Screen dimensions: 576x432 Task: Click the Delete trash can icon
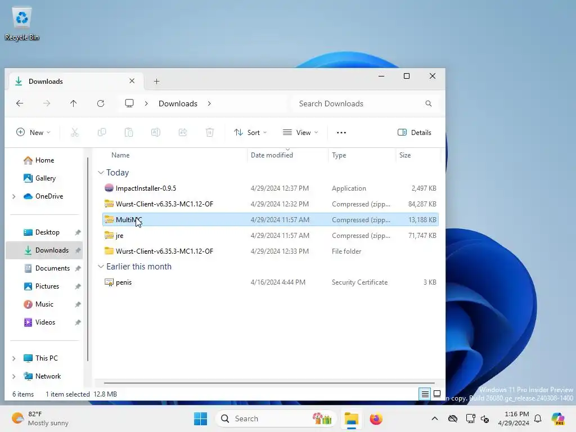coord(210,132)
